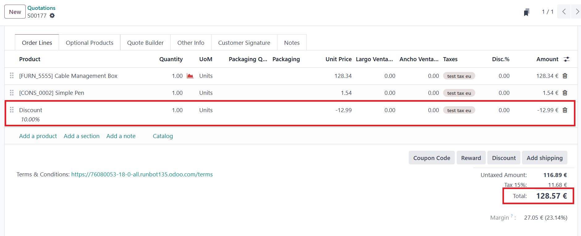Click the Coupon Code button
The height and width of the screenshot is (236, 581).
coord(431,158)
